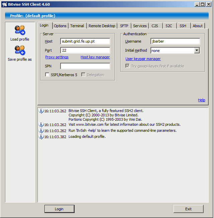
Task: Switch to the C2S tab
Action: coord(155,26)
